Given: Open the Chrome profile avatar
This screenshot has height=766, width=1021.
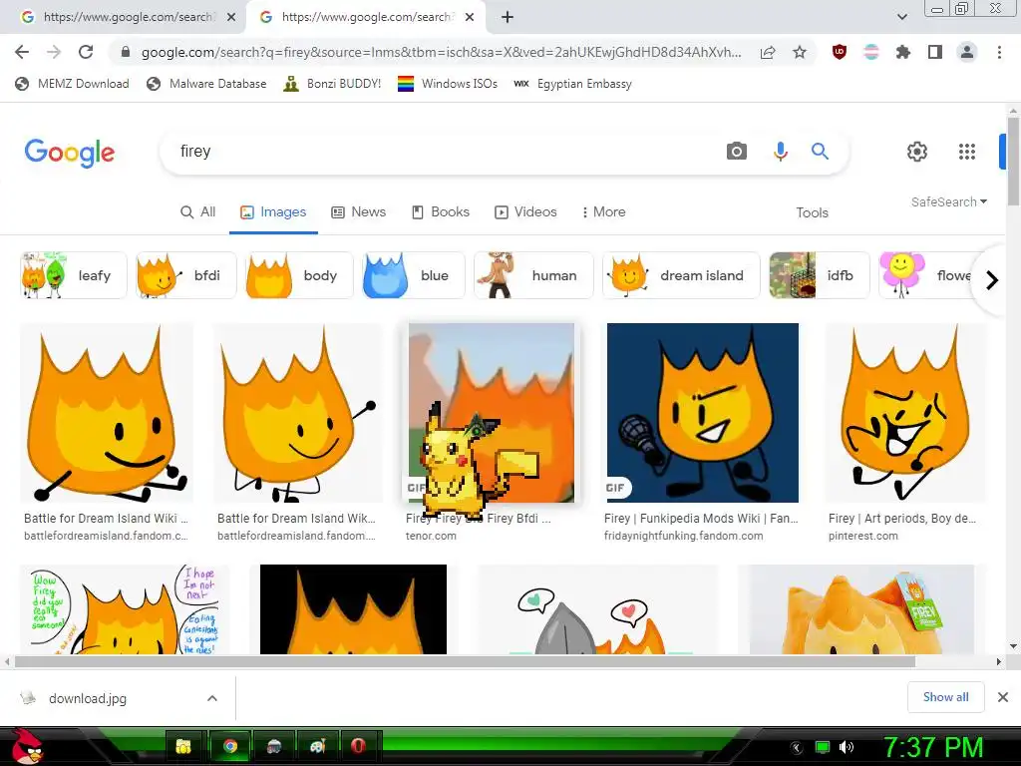Looking at the screenshot, I should (967, 52).
